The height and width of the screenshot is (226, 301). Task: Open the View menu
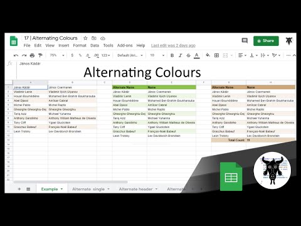click(x=50, y=45)
